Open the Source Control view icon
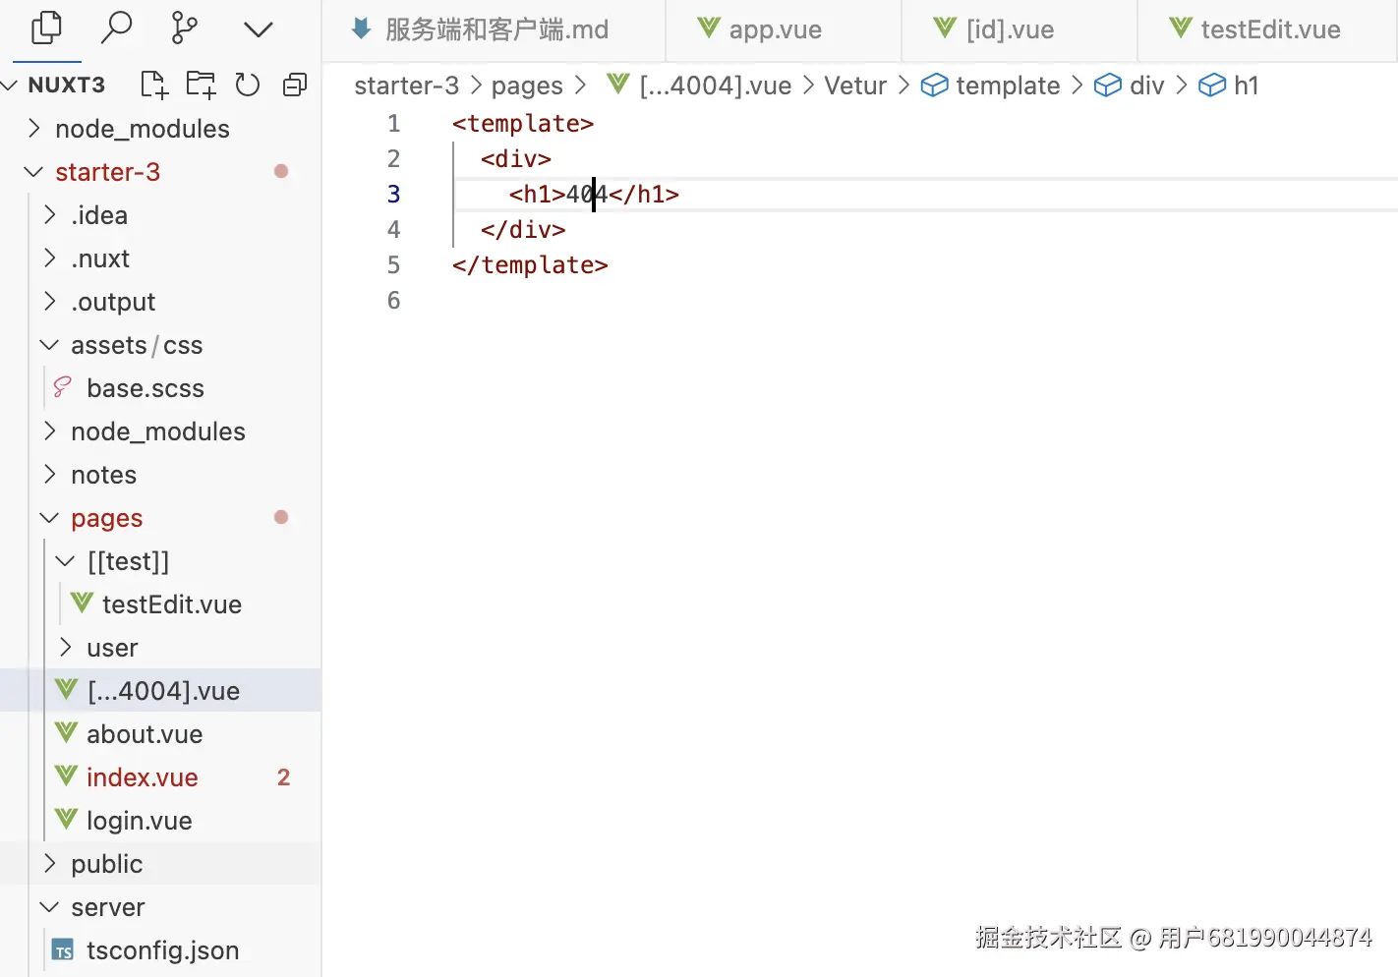1398x977 pixels. coord(184,29)
